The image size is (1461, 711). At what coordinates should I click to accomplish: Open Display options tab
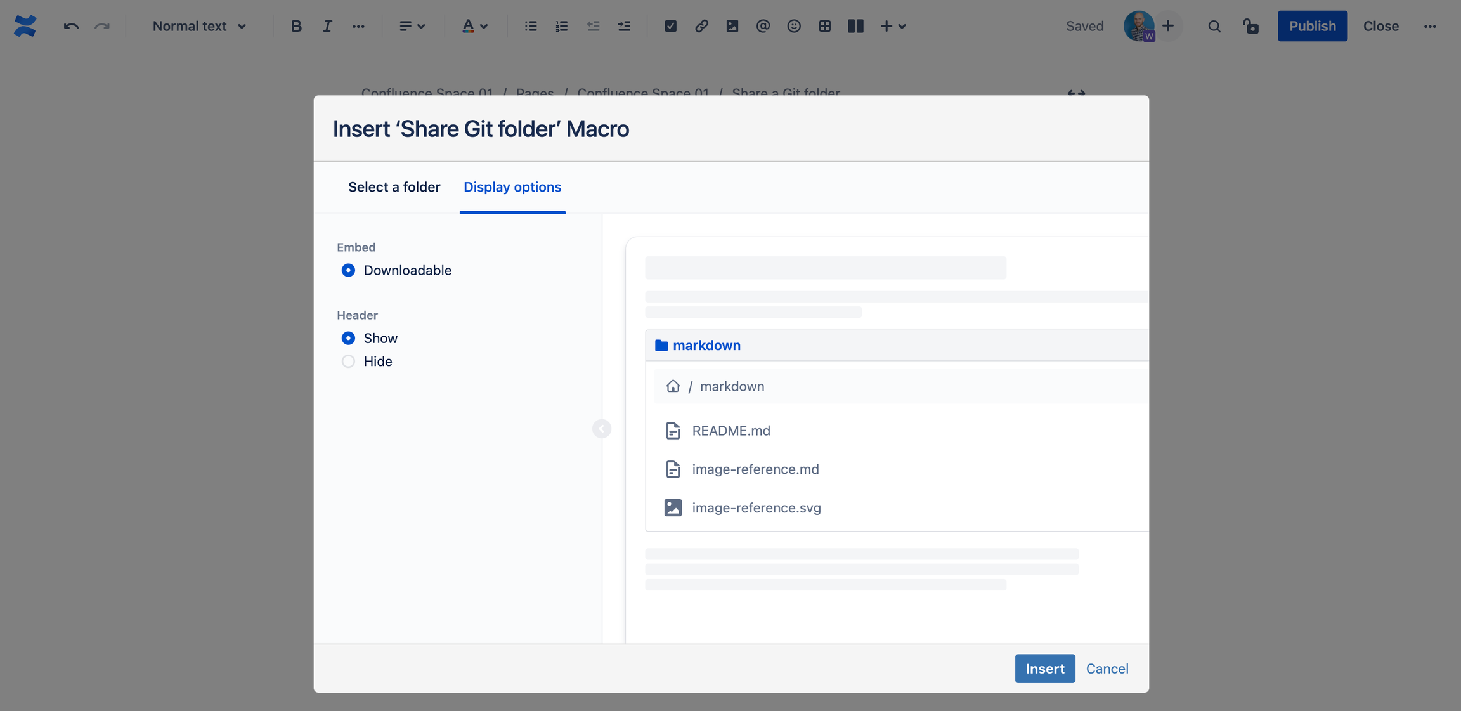(512, 187)
